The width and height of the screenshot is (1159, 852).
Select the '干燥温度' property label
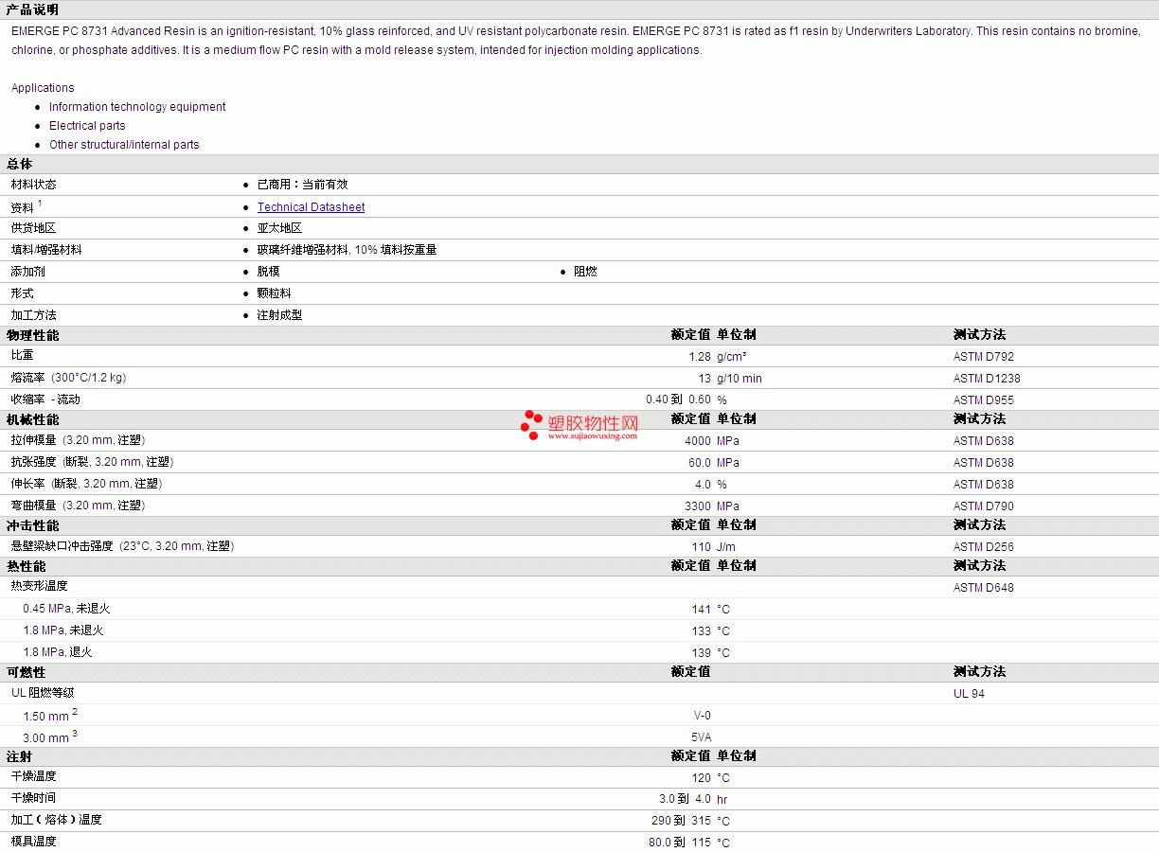pyautogui.click(x=33, y=776)
